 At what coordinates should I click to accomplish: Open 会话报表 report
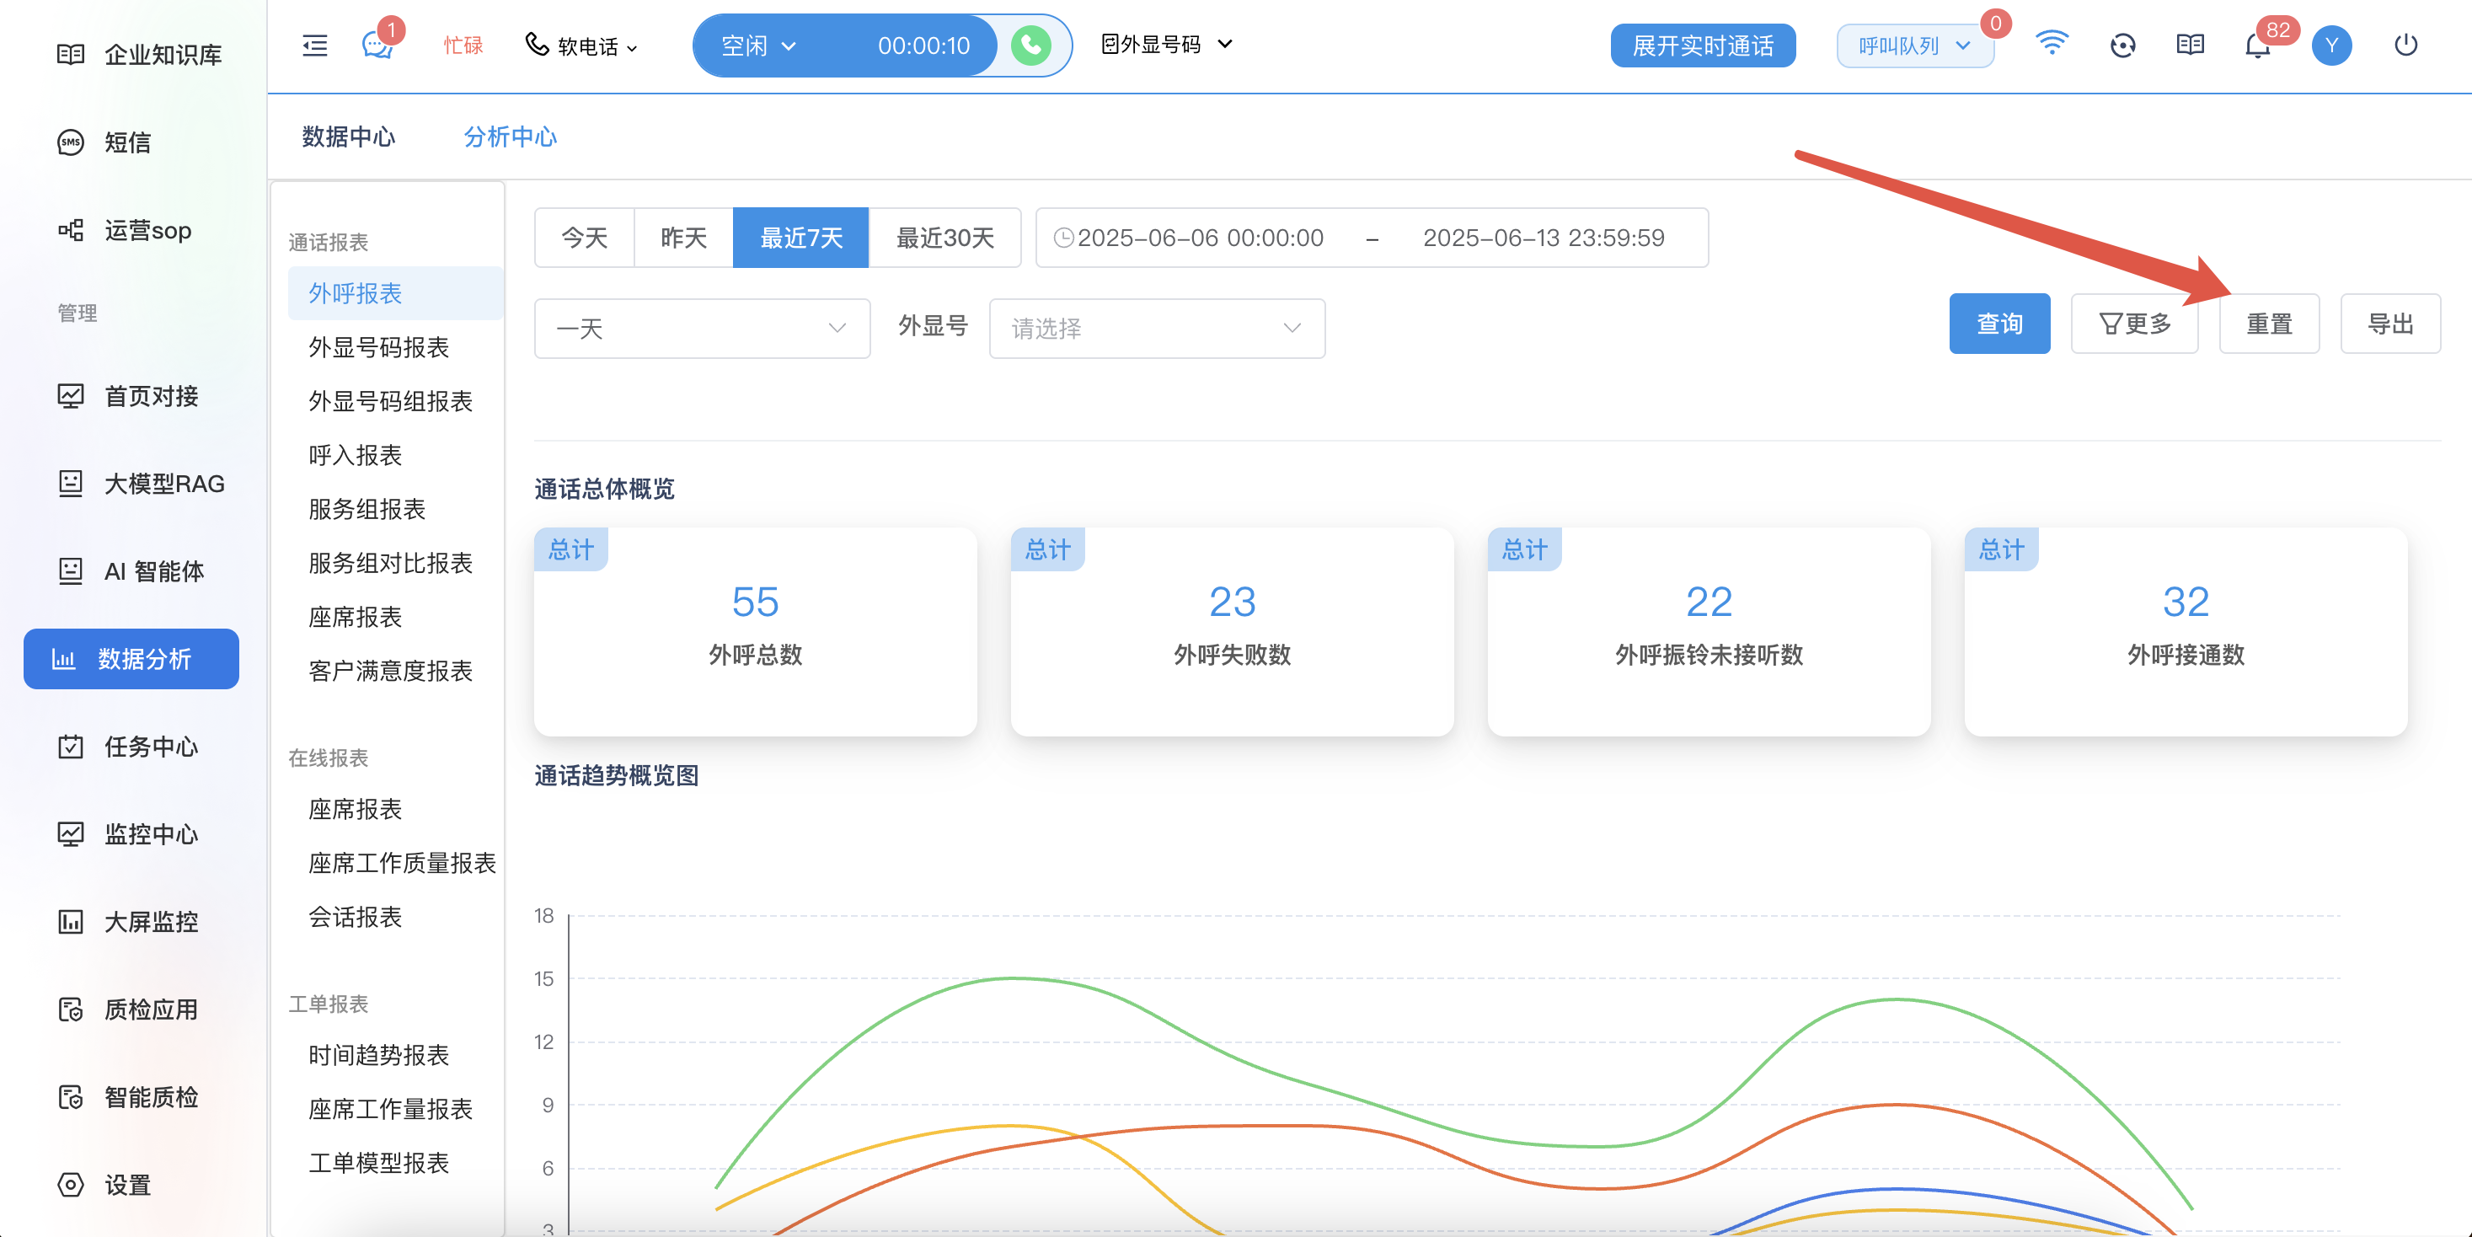[355, 917]
